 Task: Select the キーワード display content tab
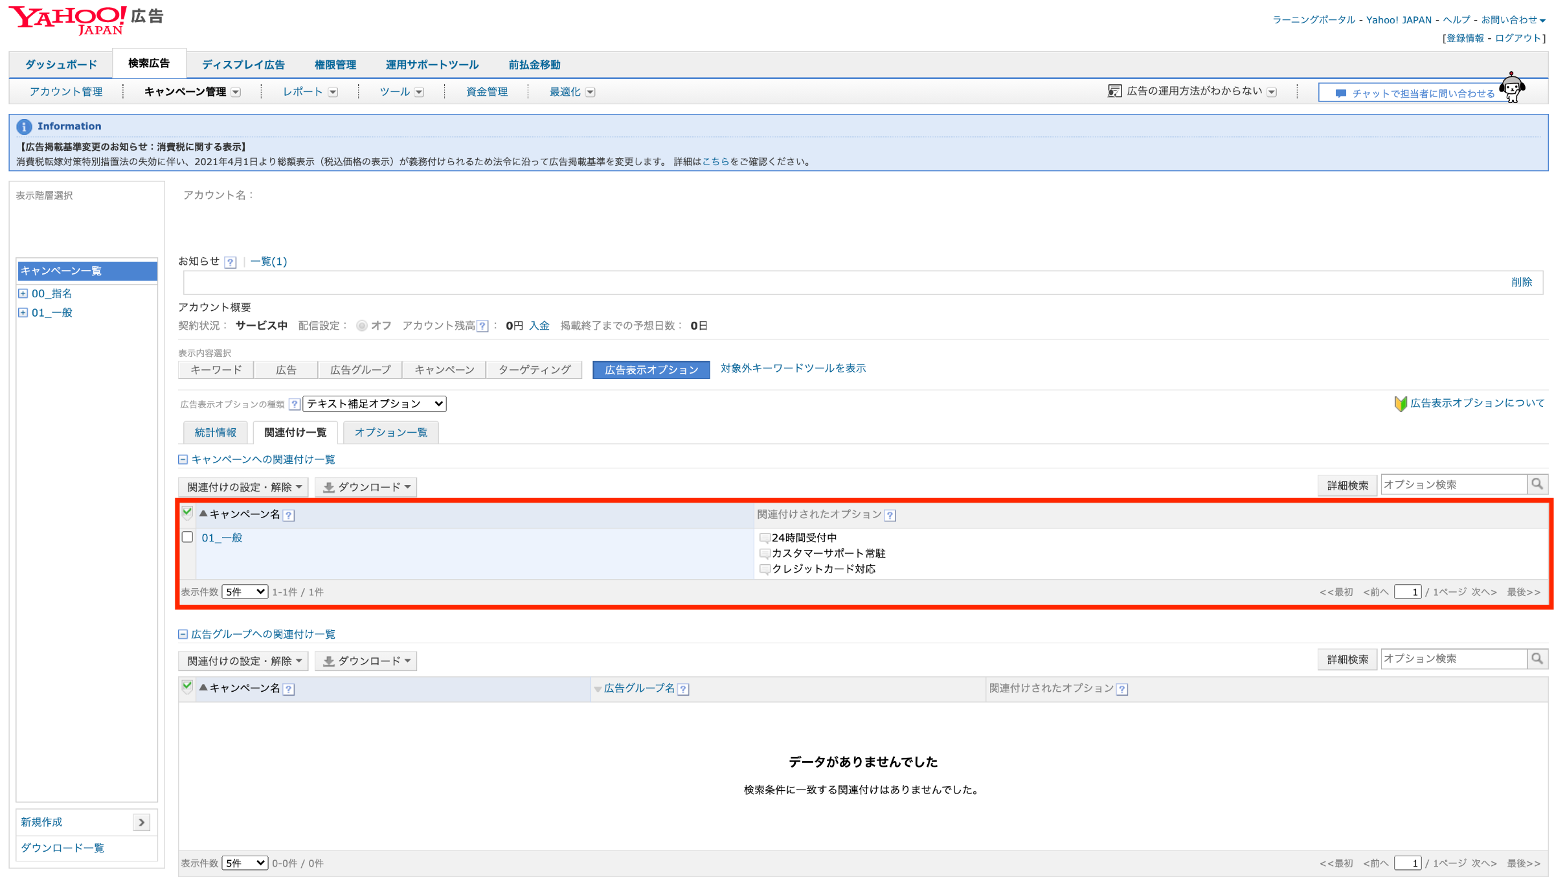(x=216, y=370)
